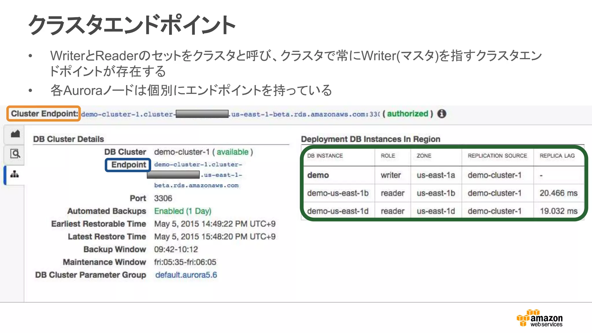Click demo-cluster-1 replication source in demo row

[495, 175]
